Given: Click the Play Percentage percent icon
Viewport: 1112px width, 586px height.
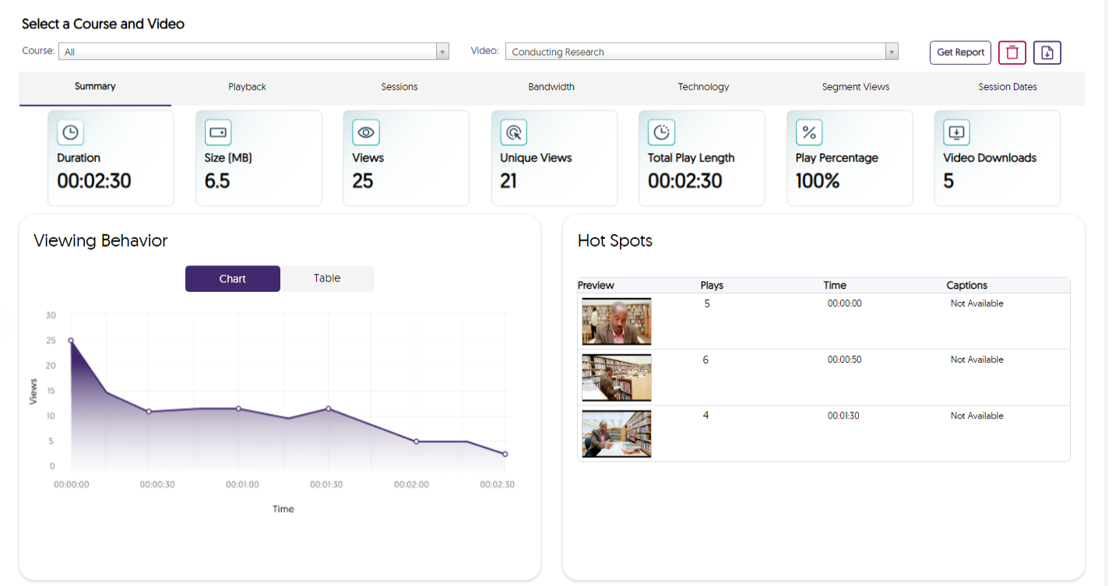Looking at the screenshot, I should (x=808, y=132).
